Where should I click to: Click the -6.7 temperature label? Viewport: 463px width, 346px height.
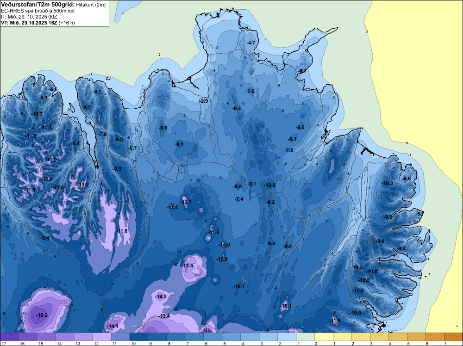tap(302, 71)
